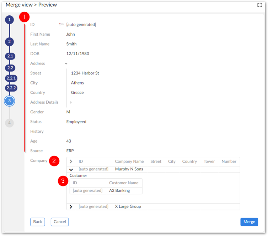Open wizard step 2.2.1
The width and height of the screenshot is (268, 236).
[11, 78]
